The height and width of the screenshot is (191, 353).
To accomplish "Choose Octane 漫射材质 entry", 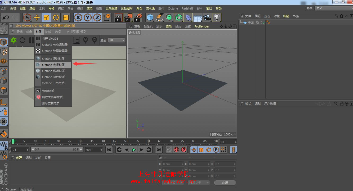I will [x=53, y=59].
